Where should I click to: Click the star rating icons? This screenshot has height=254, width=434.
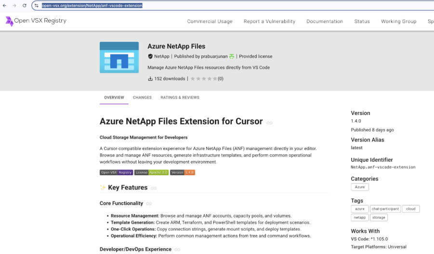click(204, 79)
